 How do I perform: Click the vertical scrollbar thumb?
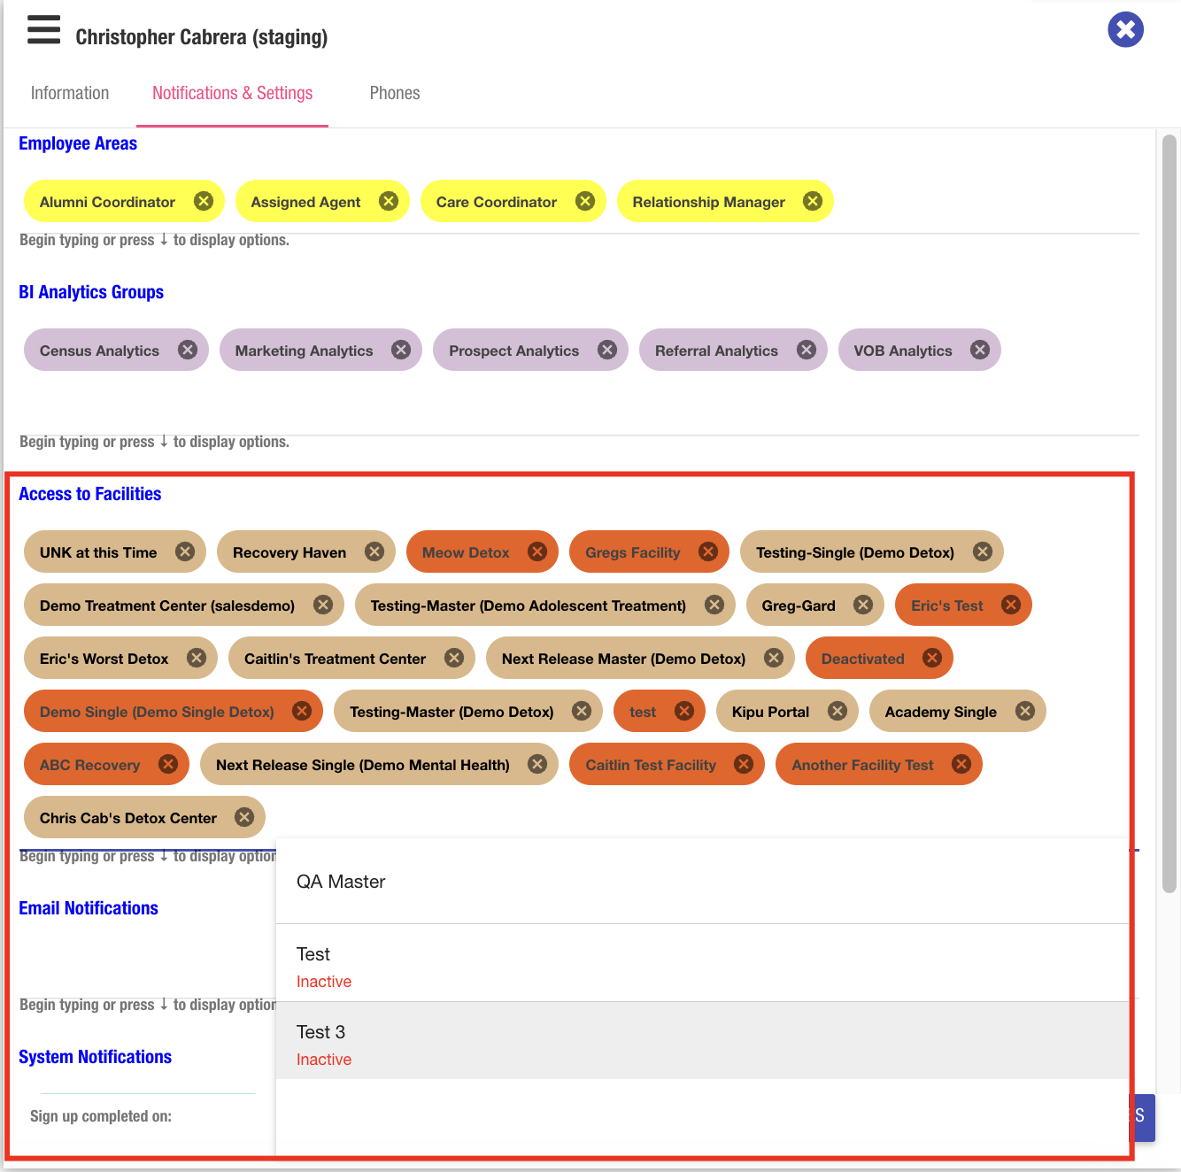tap(1169, 513)
